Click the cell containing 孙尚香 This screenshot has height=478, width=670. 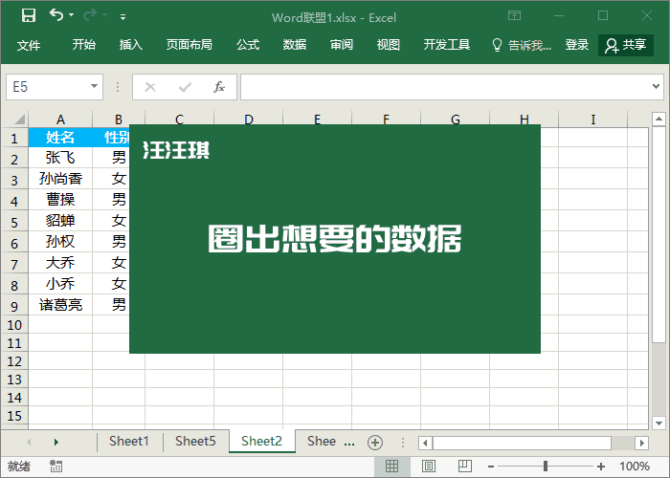tap(60, 179)
